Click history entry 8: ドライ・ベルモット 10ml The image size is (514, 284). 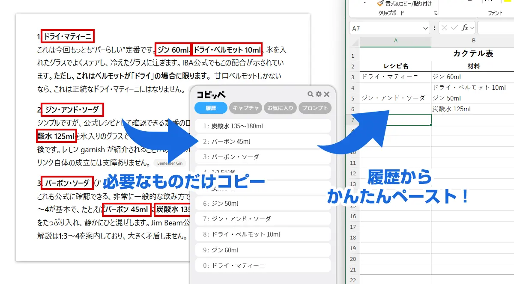(x=263, y=234)
